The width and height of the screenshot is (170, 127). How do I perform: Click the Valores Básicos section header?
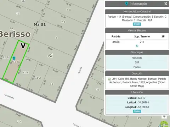(137, 31)
